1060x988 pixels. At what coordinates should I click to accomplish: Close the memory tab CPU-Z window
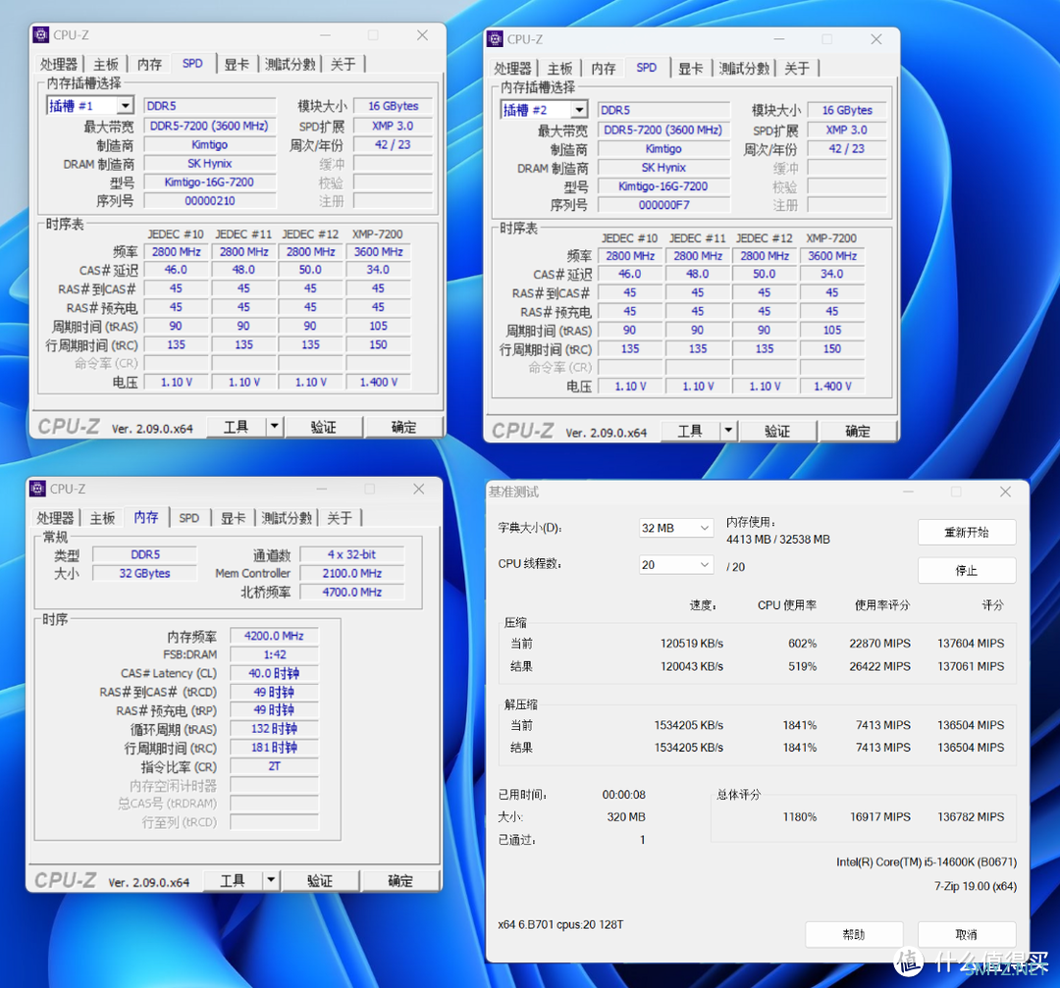(419, 489)
